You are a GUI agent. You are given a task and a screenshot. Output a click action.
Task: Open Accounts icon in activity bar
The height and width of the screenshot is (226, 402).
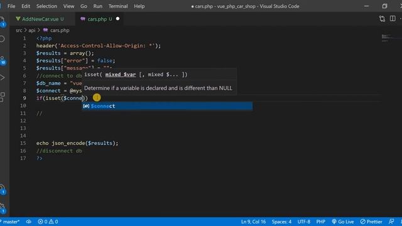point(3,189)
